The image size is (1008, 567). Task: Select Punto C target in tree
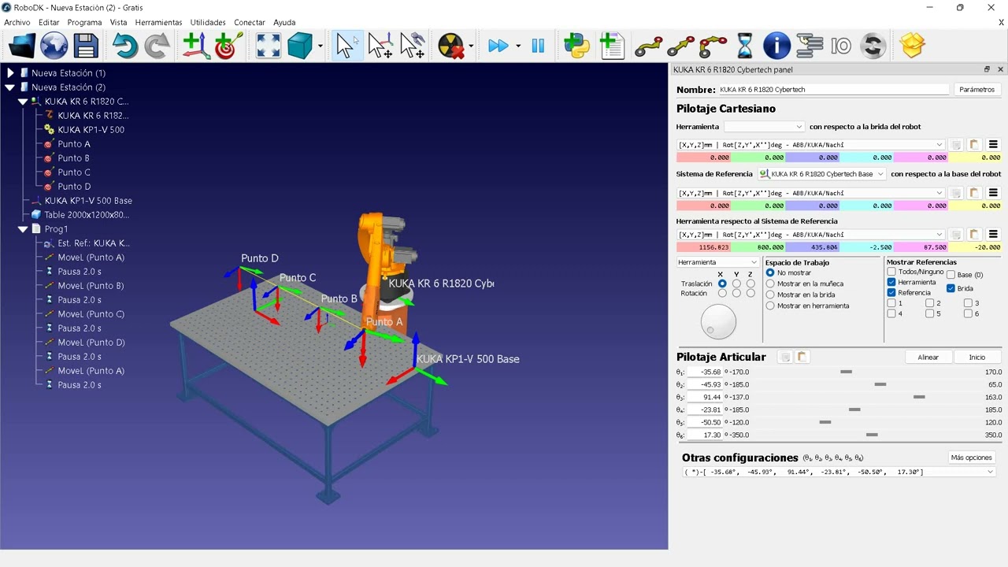pyautogui.click(x=74, y=172)
